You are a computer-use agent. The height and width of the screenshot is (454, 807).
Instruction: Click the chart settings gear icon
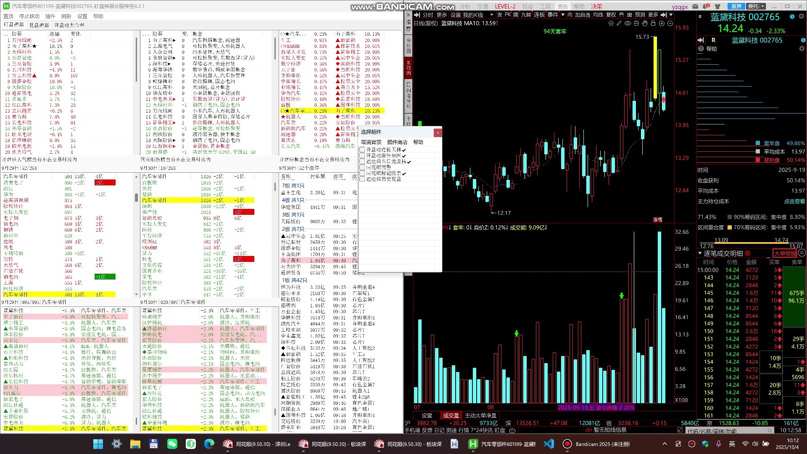click(611, 24)
